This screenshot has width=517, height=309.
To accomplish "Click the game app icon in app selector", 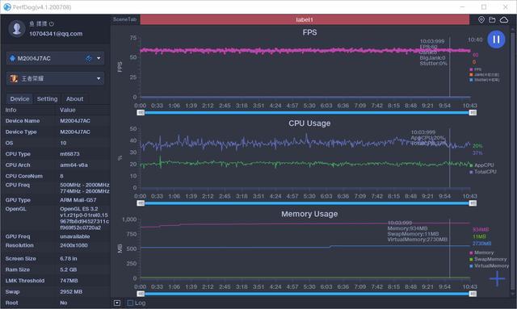I will tap(14, 78).
